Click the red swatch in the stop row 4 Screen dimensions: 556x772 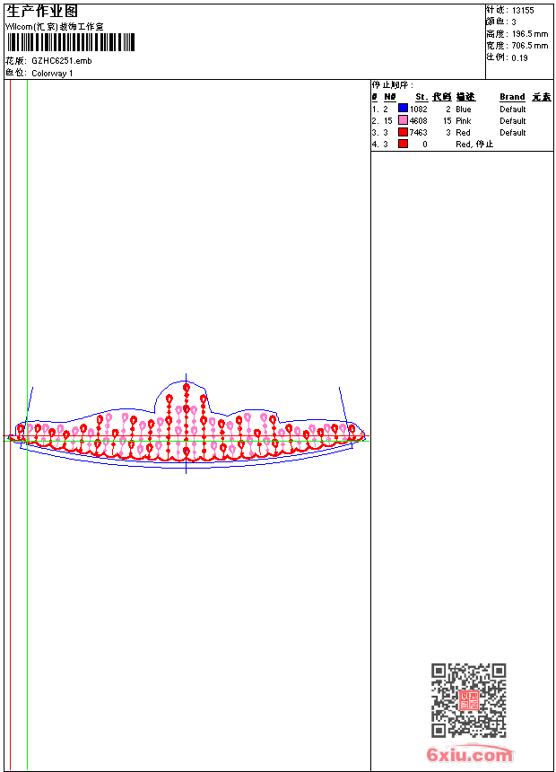tap(403, 144)
